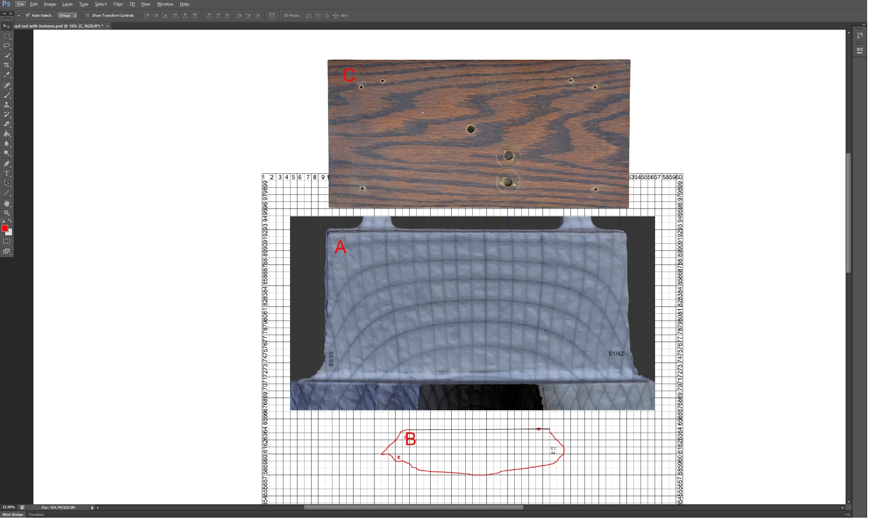This screenshot has height=518, width=869.
Task: Select the Lasso tool
Action: tap(7, 46)
